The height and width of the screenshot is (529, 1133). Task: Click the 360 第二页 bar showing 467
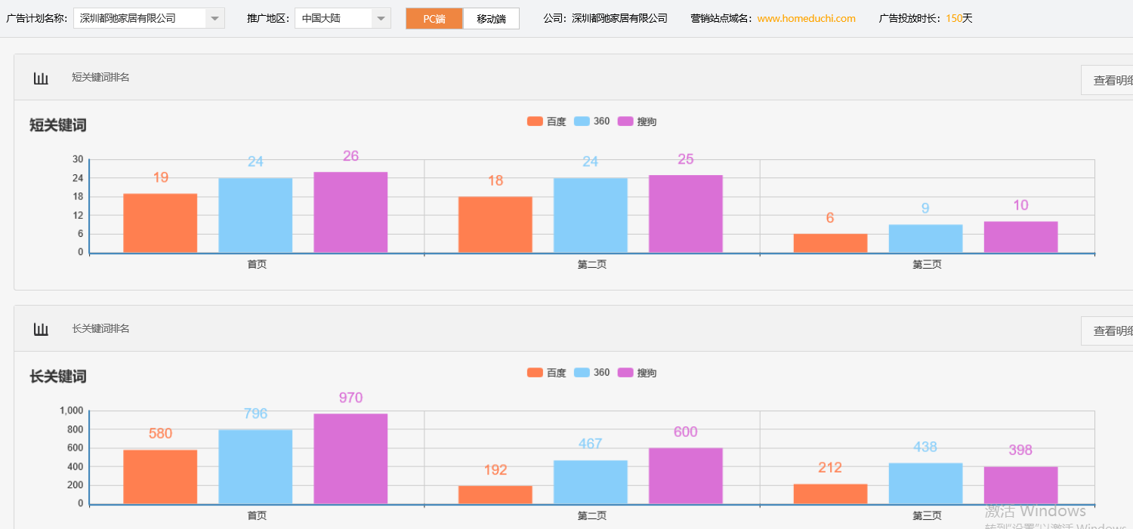(590, 481)
